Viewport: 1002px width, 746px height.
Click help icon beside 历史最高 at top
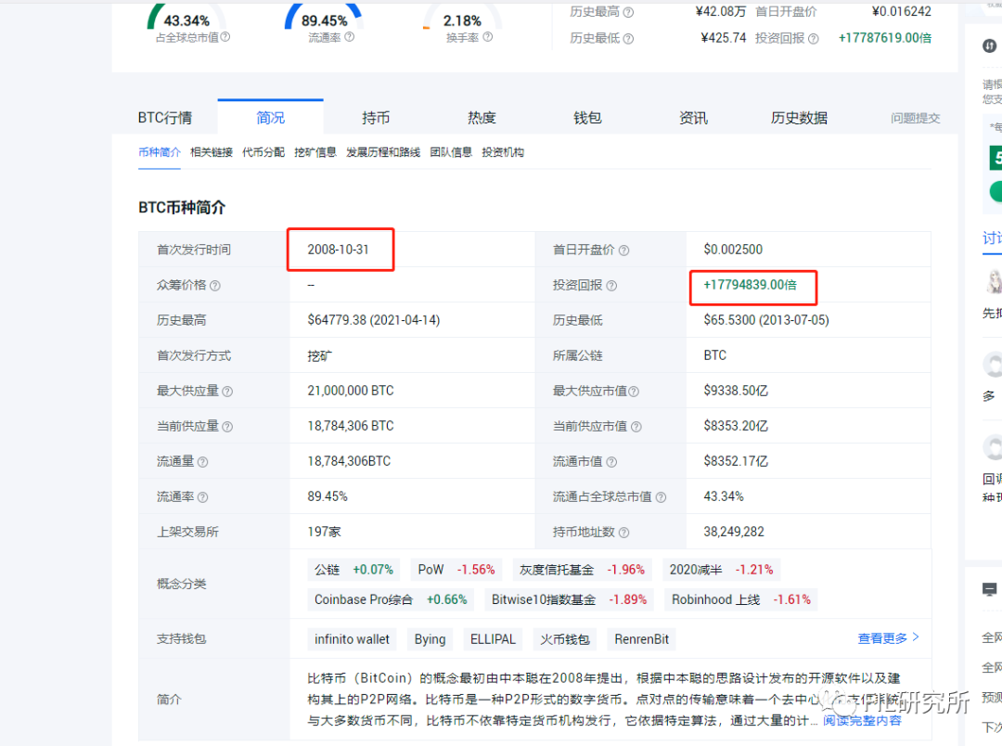628,12
